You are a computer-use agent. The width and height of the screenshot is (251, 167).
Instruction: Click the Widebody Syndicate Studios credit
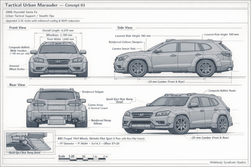pyautogui.click(x=228, y=162)
